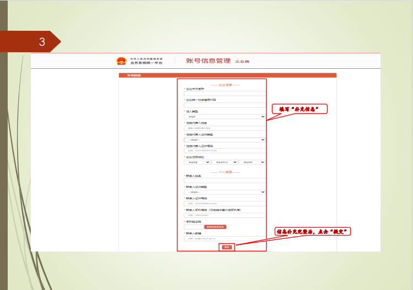413x290 pixels.
Task: Click the 法定代表人证件号码 input field
Action: tap(224, 151)
